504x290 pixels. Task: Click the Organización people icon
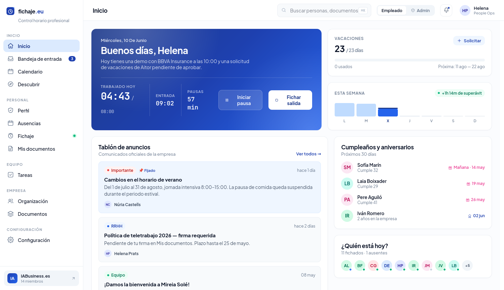[11, 201]
